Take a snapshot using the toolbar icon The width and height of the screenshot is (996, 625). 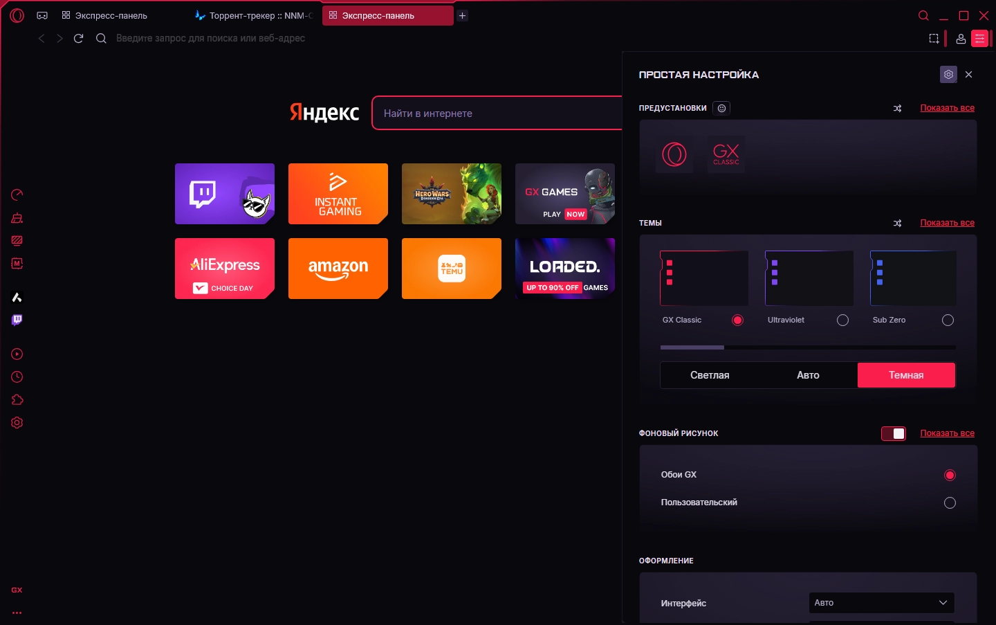[934, 39]
